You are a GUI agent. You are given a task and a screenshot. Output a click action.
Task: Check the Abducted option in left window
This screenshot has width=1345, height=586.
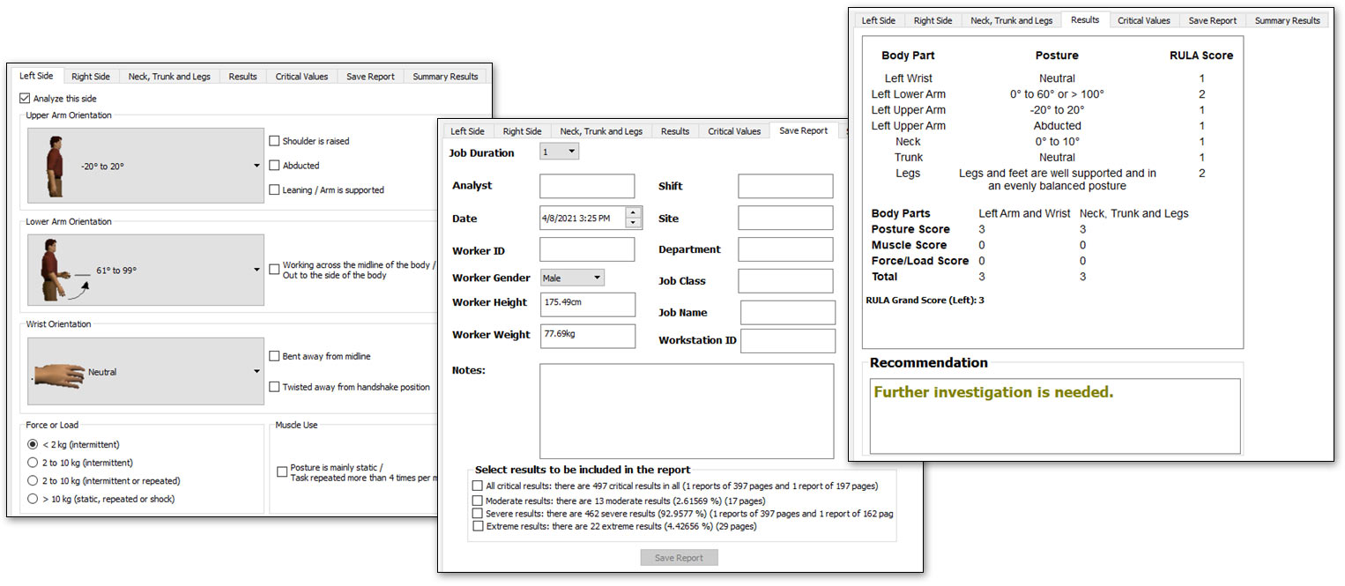275,166
